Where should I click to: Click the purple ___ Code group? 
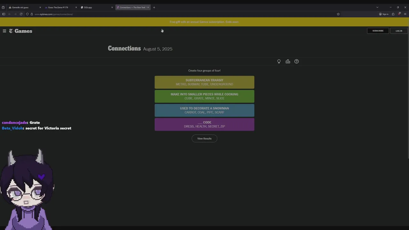coord(204,124)
